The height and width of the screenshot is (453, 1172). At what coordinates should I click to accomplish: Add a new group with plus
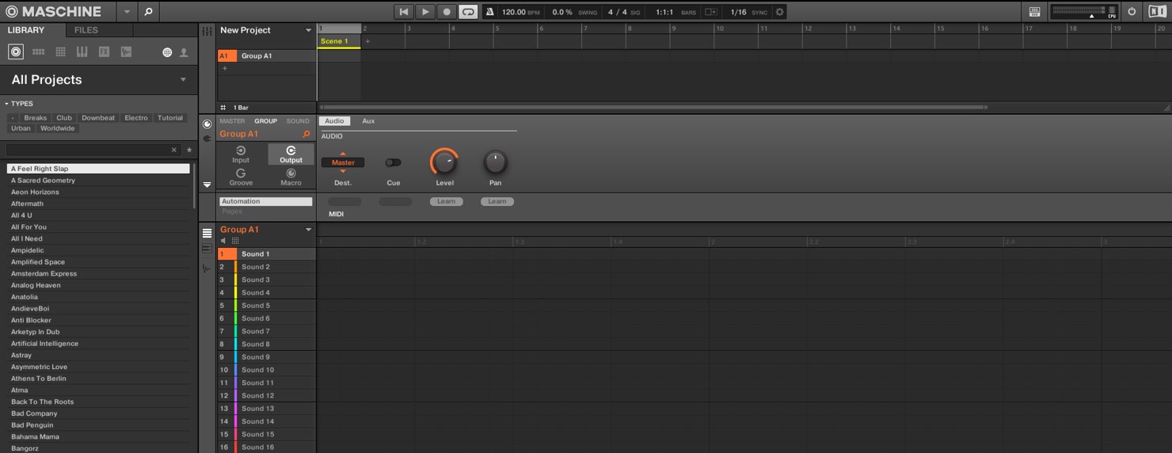coord(224,69)
